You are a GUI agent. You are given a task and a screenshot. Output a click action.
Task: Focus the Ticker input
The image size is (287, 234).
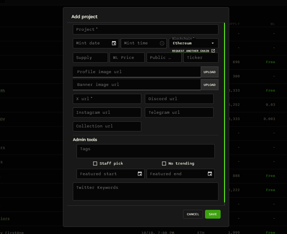[201, 58]
